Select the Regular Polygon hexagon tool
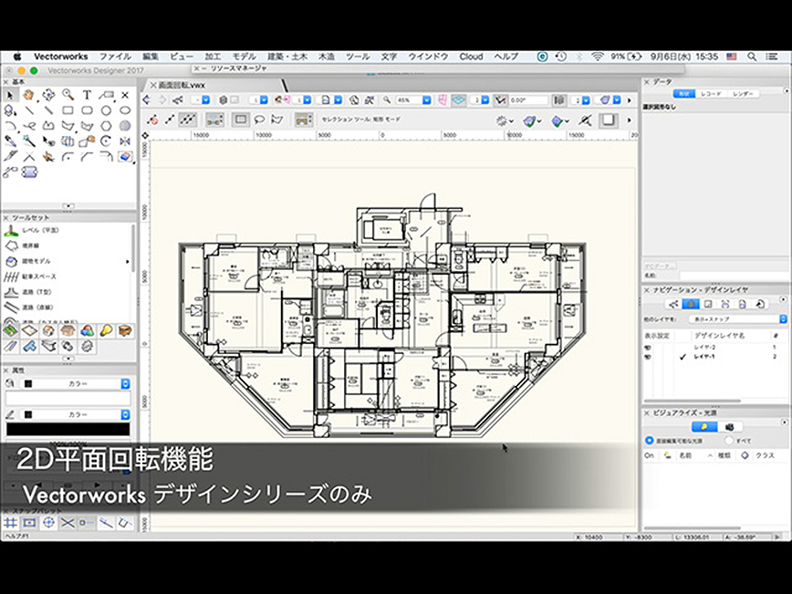Screen dimensions: 792x594 coord(106,126)
